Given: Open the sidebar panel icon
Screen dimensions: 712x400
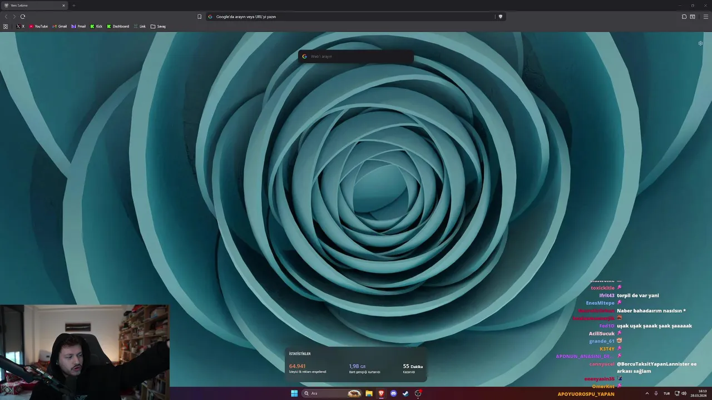Looking at the screenshot, I should tap(693, 17).
